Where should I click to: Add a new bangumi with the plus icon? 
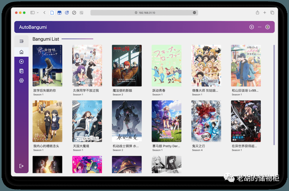tap(252, 27)
